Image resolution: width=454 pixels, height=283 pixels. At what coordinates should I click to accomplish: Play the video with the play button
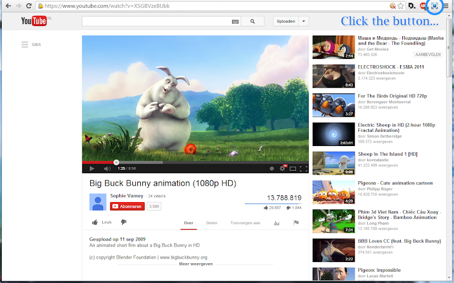click(92, 169)
